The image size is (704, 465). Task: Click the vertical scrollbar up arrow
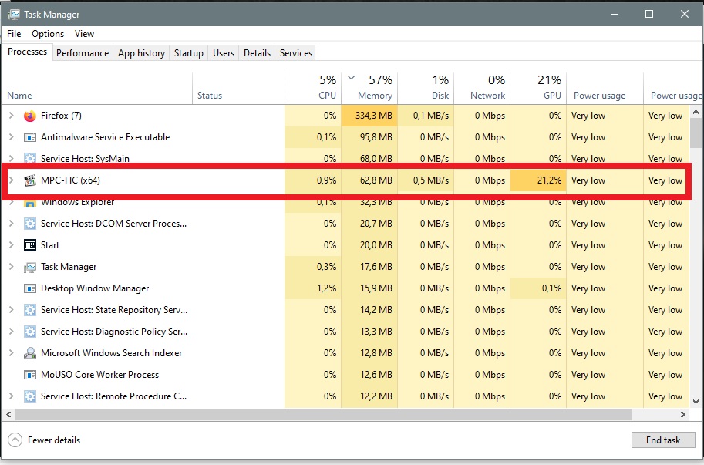[696, 112]
